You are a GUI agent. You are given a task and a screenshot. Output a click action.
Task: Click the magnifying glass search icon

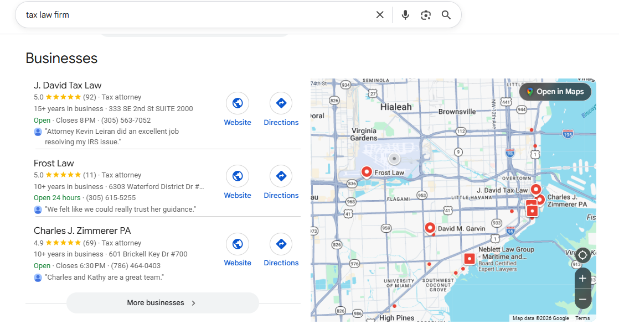[446, 15]
